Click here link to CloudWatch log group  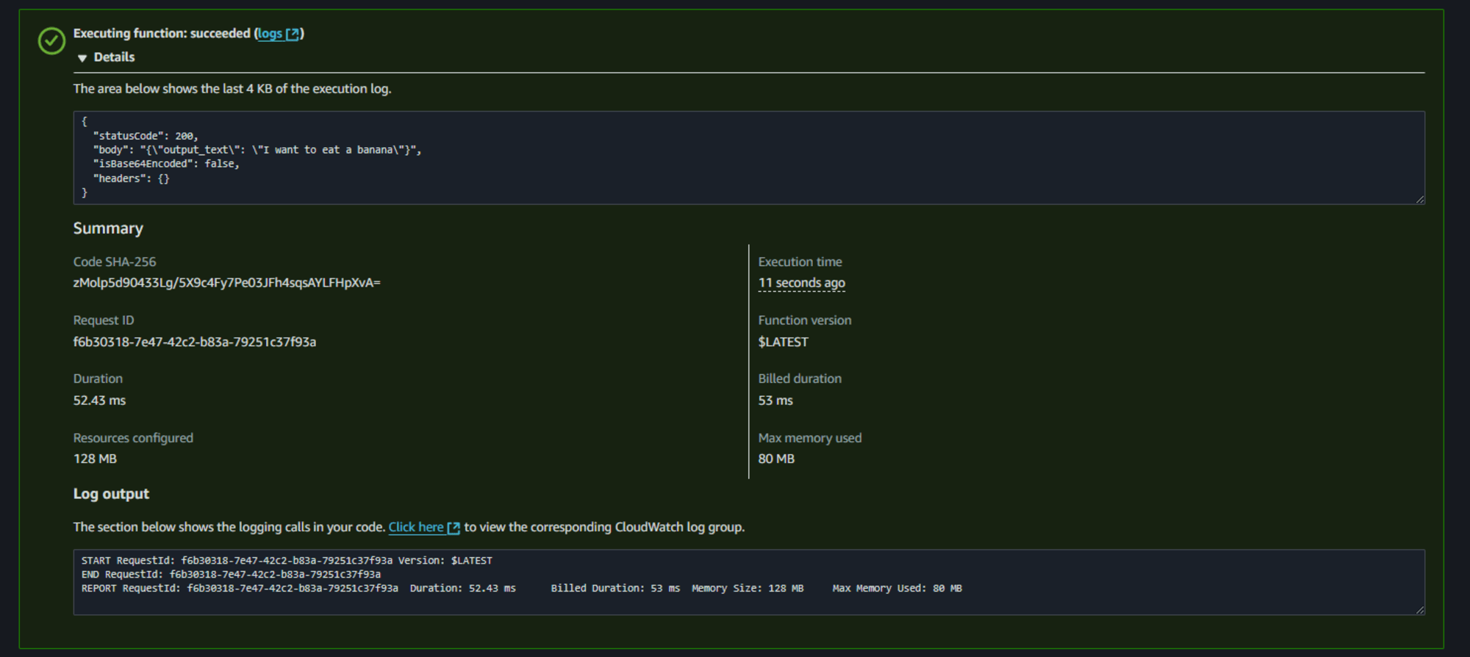tap(416, 527)
